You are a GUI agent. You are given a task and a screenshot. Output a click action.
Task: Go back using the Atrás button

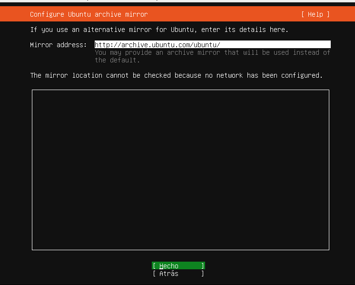(x=178, y=274)
